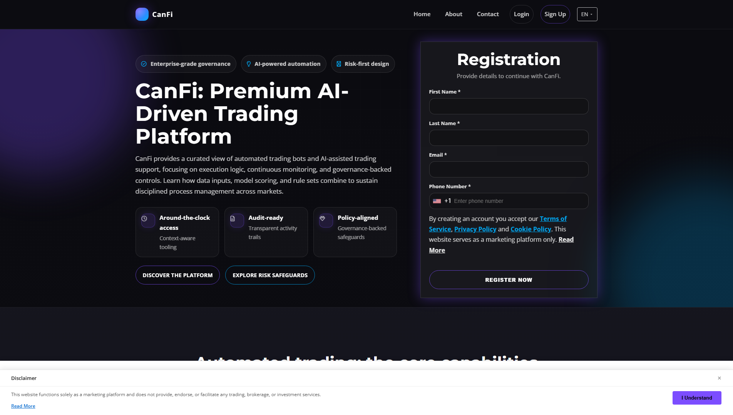The width and height of the screenshot is (733, 415).
Task: Click the AI-powered automation pill
Action: pos(284,64)
